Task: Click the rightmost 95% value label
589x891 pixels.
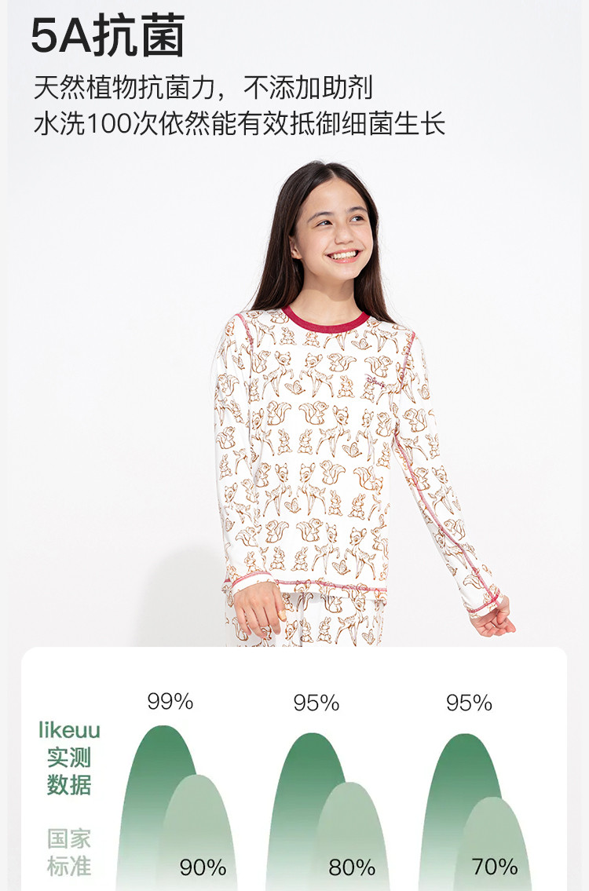Action: pyautogui.click(x=469, y=703)
